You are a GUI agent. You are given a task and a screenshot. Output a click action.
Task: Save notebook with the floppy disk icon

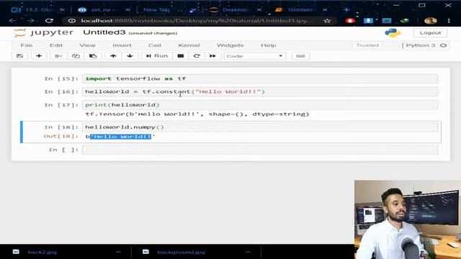(x=19, y=56)
